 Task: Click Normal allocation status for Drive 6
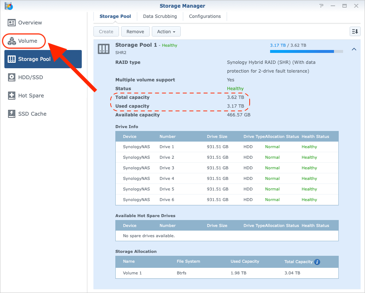tap(272, 200)
